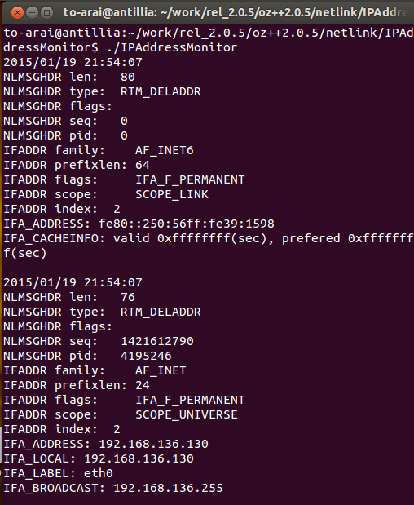Click the first 2015/01/19 21:54:07 timestamp
414x505 pixels.
tap(73, 62)
